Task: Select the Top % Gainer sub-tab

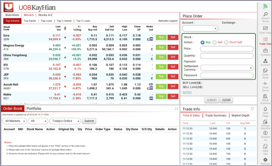Action: [x=64, y=21]
